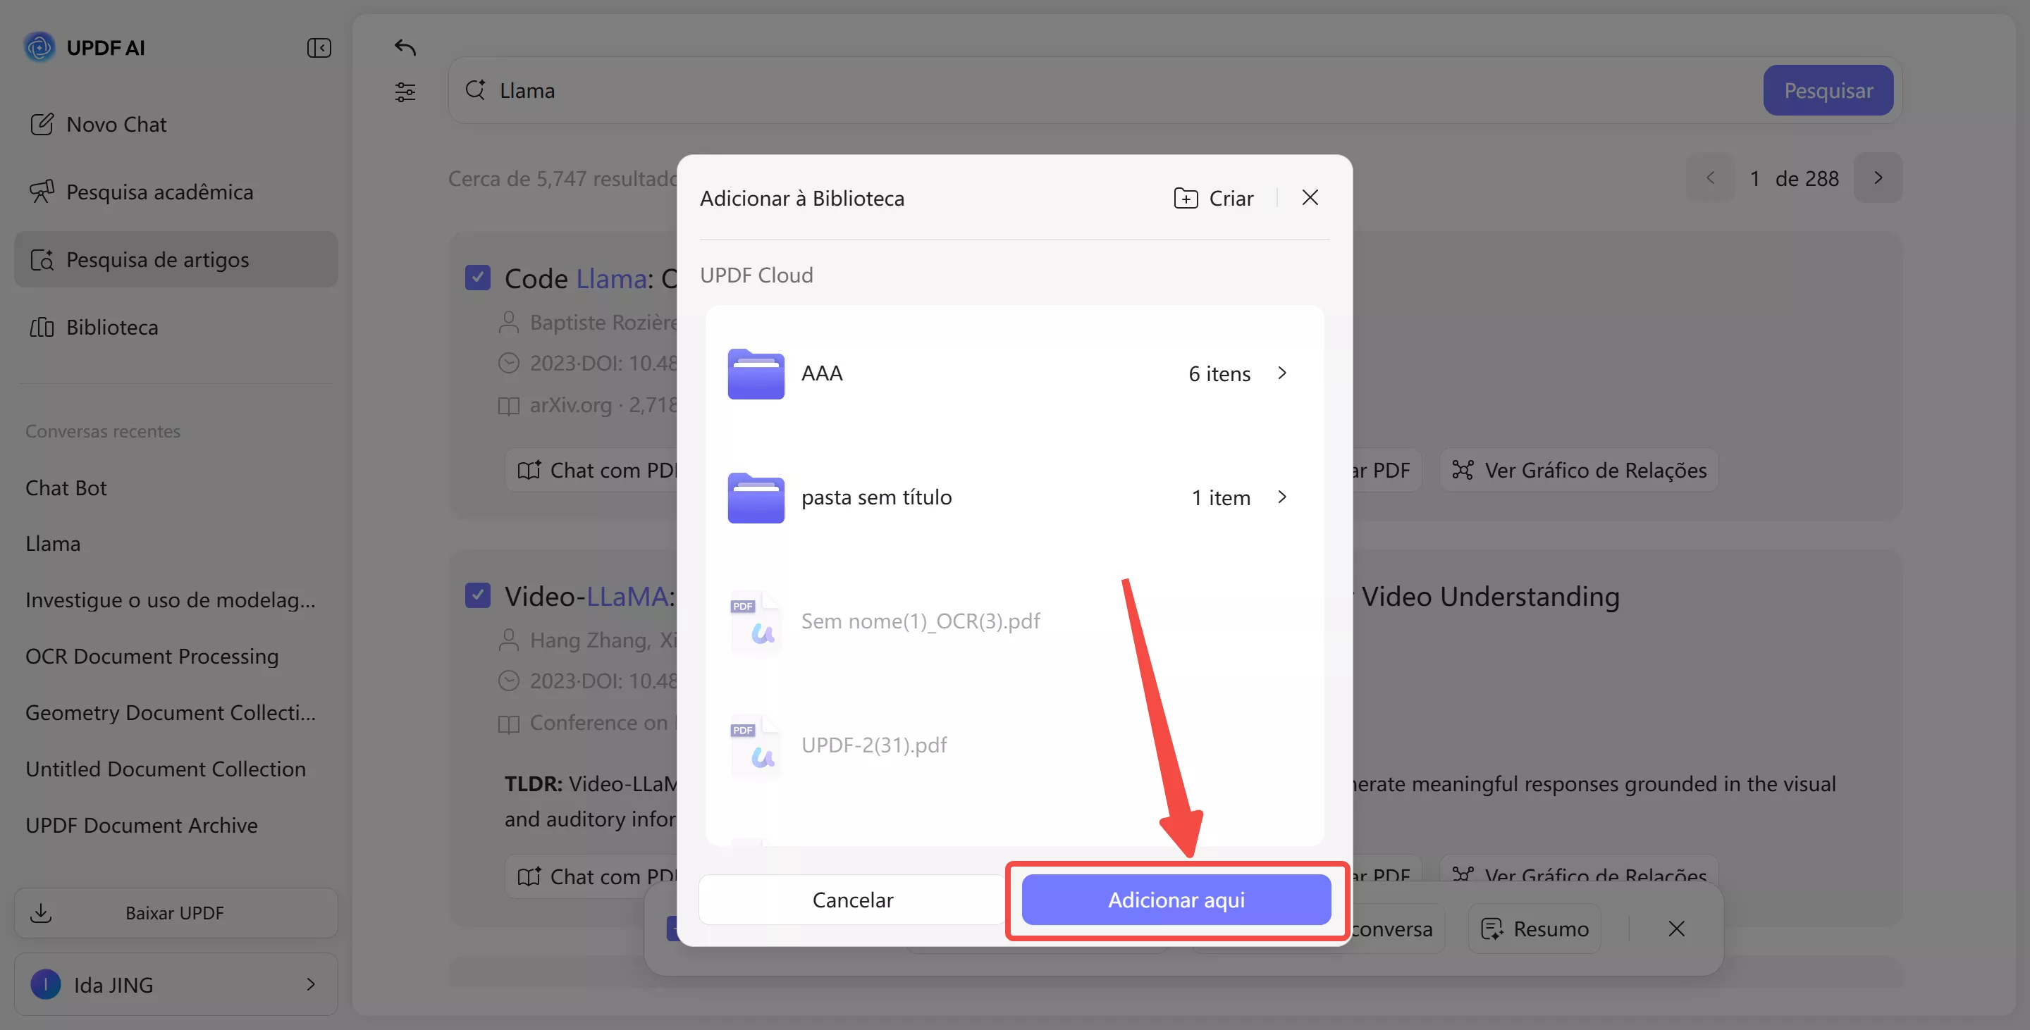The height and width of the screenshot is (1030, 2030).
Task: Click the back arrow icon
Action: (405, 48)
